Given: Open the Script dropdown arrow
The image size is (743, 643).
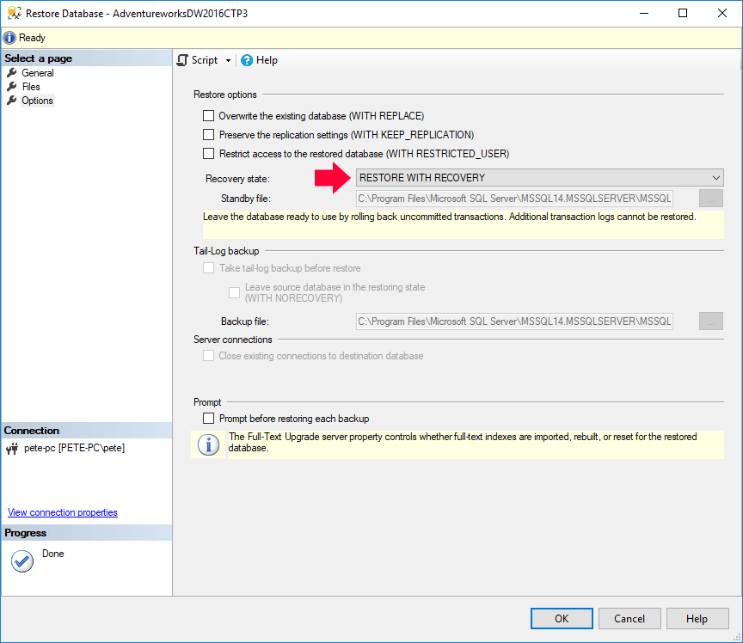Looking at the screenshot, I should tap(228, 61).
